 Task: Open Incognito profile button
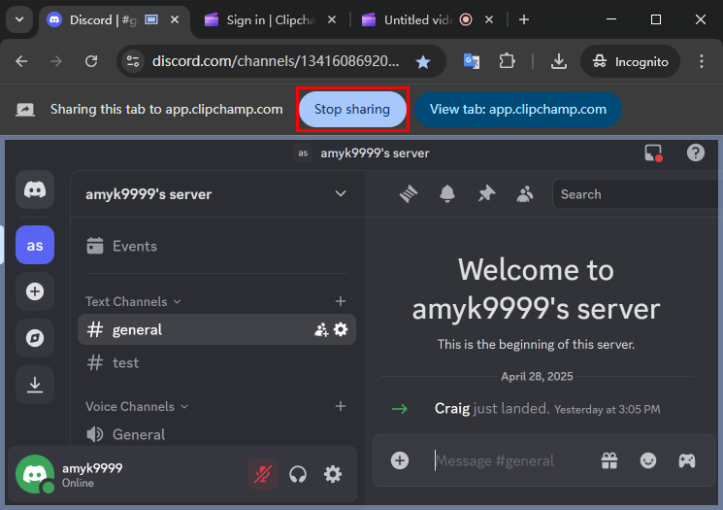(630, 61)
